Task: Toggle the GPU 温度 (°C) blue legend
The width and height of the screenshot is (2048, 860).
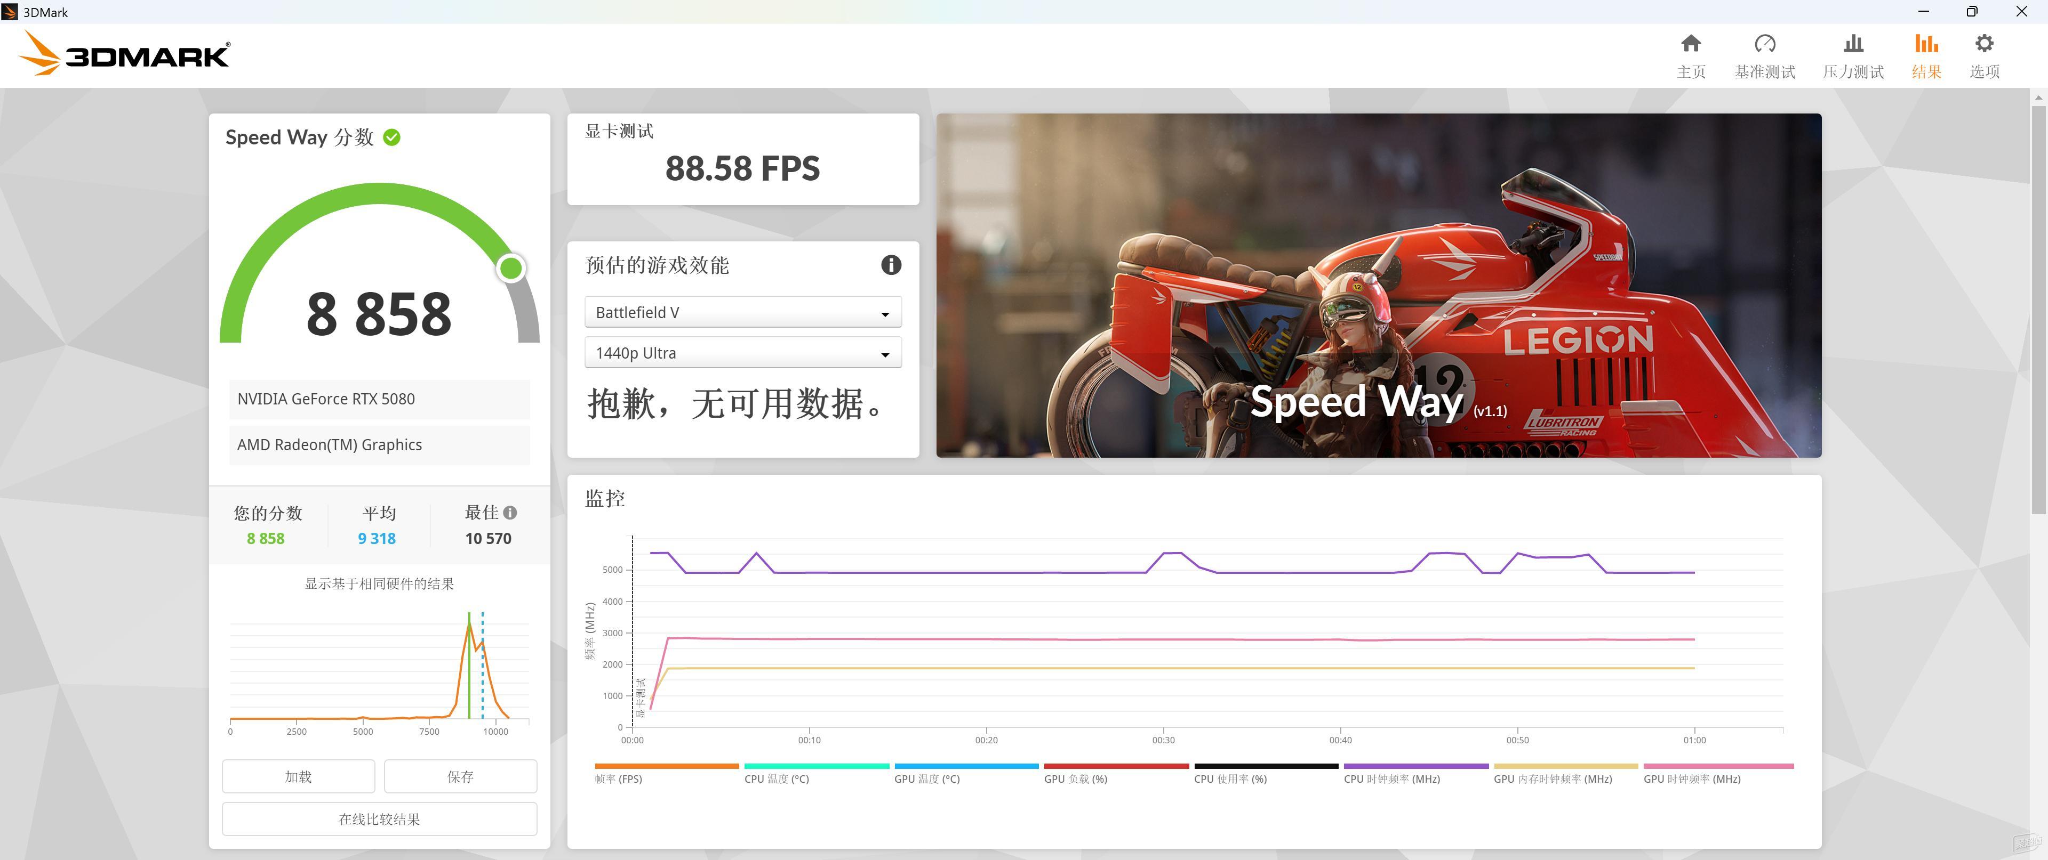Action: click(x=966, y=774)
